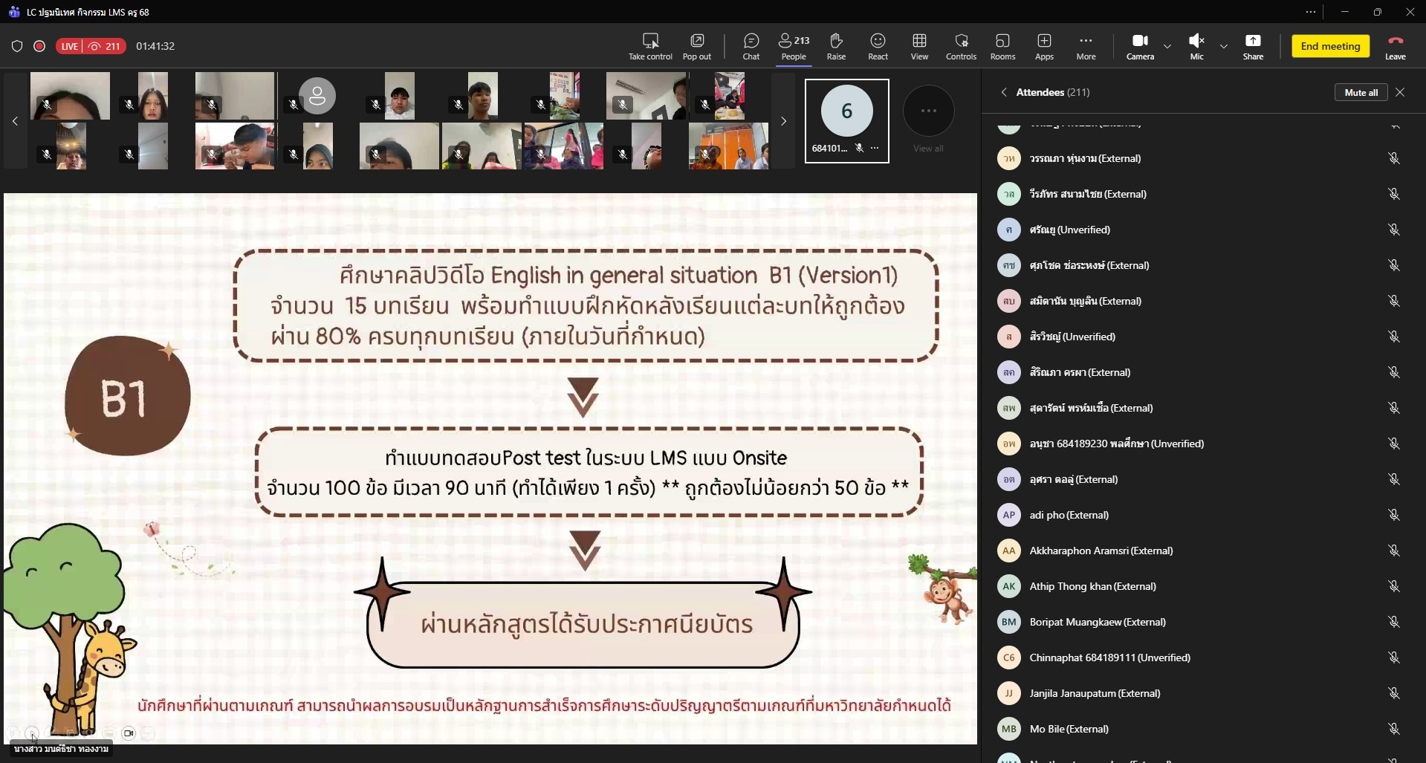The image size is (1426, 763).
Task: Select Akkharaphon Aramsri in attendee list
Action: click(1101, 551)
